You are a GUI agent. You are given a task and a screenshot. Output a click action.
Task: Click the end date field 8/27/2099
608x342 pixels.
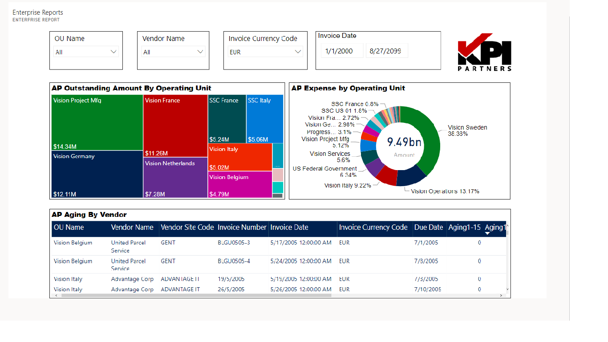point(387,51)
